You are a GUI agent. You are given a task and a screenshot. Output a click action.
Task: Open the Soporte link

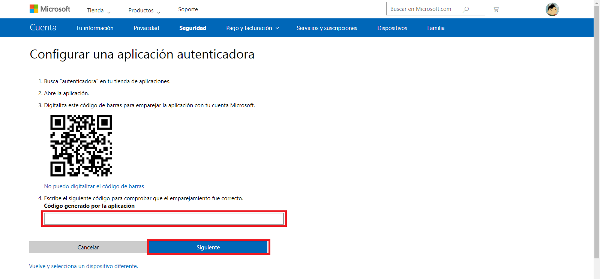pos(188,9)
